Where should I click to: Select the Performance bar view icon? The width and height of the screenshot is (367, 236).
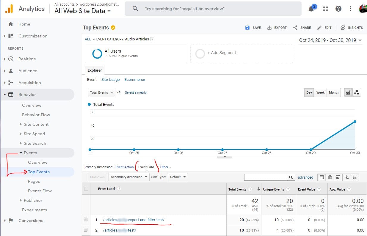(x=338, y=177)
